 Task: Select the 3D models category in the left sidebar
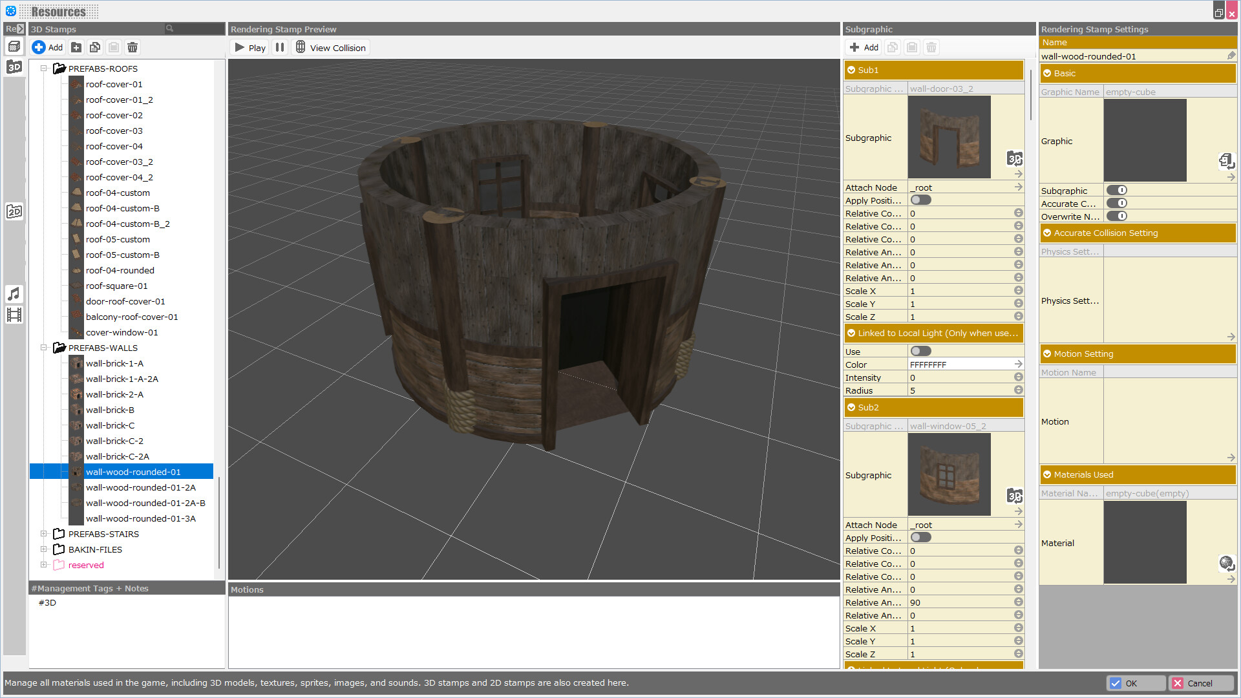coord(14,67)
